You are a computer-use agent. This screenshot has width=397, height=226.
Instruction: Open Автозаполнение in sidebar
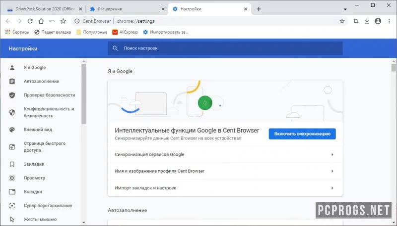41,81
